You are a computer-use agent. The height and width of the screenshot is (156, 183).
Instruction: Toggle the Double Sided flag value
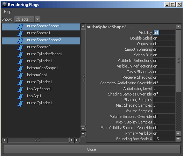tap(164, 38)
